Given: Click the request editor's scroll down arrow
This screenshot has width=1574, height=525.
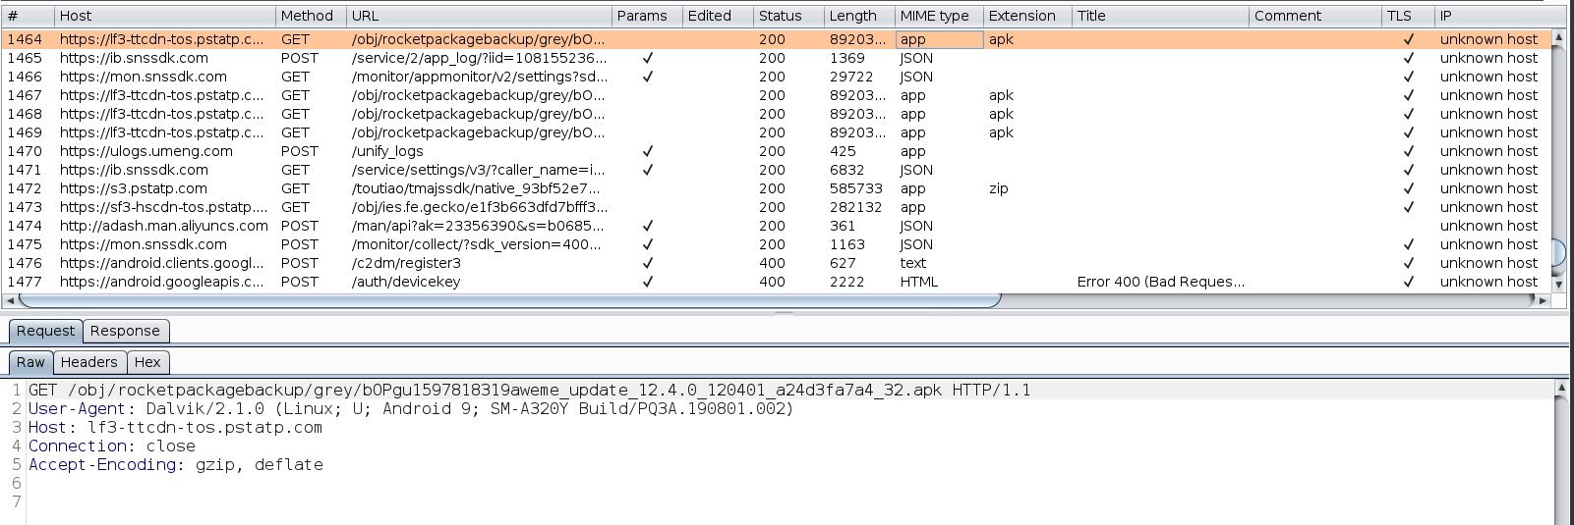Looking at the screenshot, I should click(x=1559, y=517).
